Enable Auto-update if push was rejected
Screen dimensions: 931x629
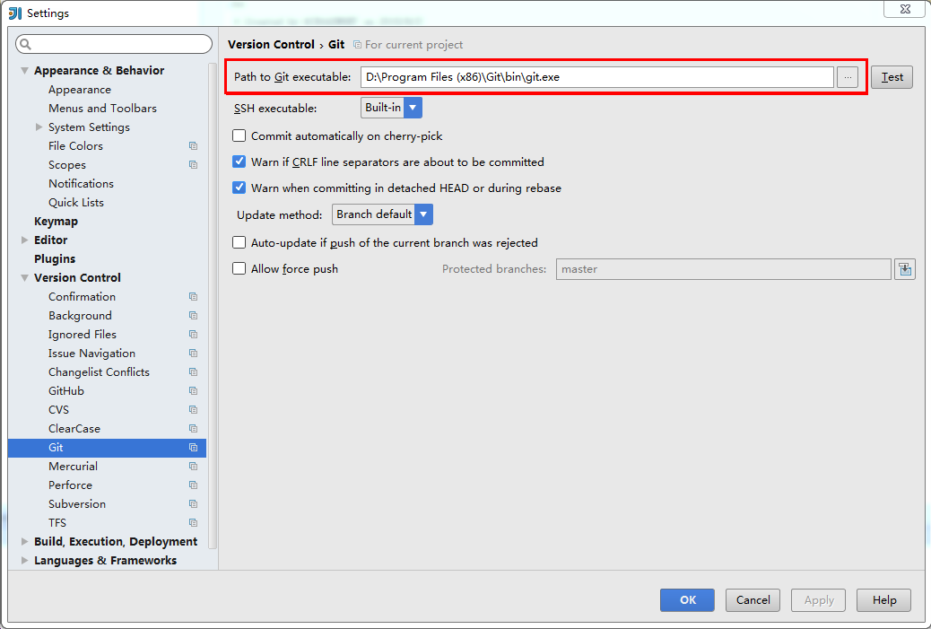239,242
